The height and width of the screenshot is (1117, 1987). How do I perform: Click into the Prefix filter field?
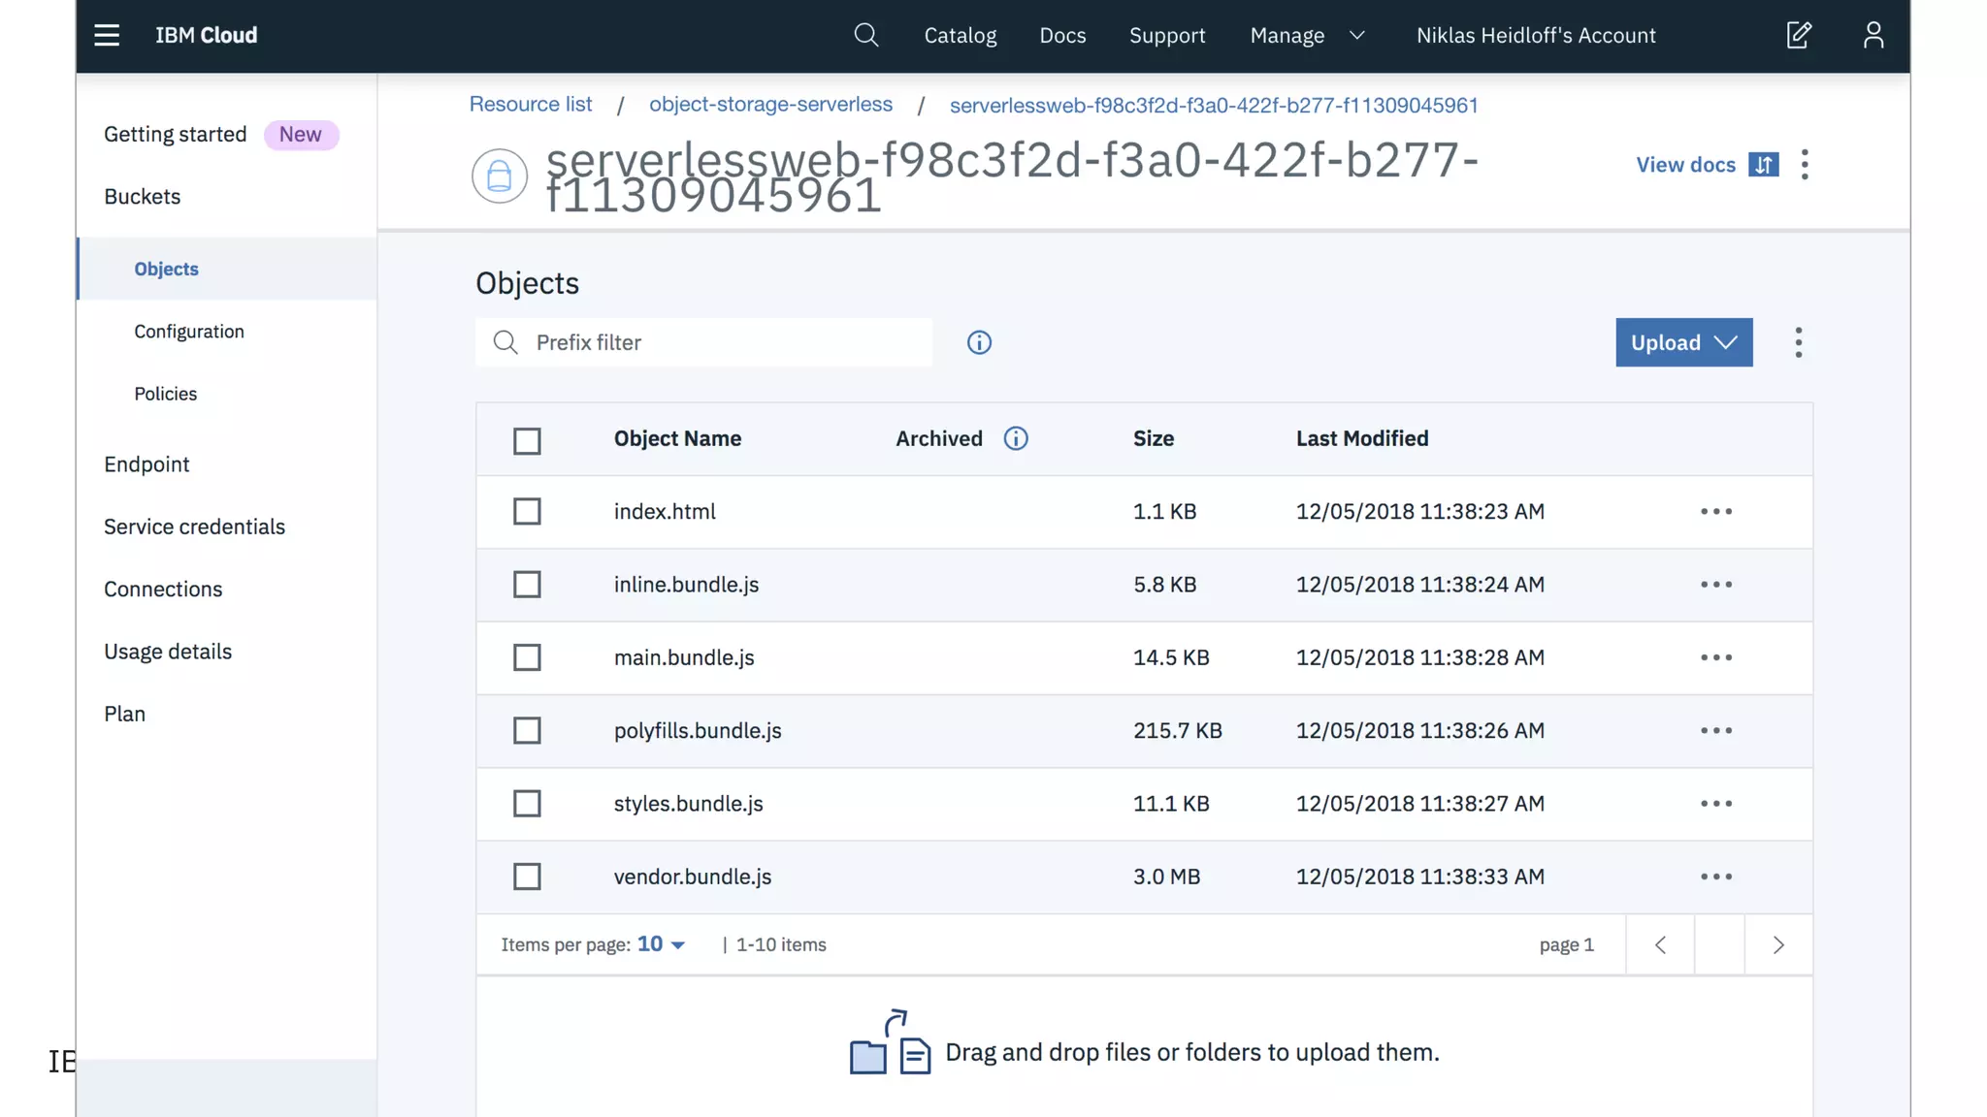[718, 342]
